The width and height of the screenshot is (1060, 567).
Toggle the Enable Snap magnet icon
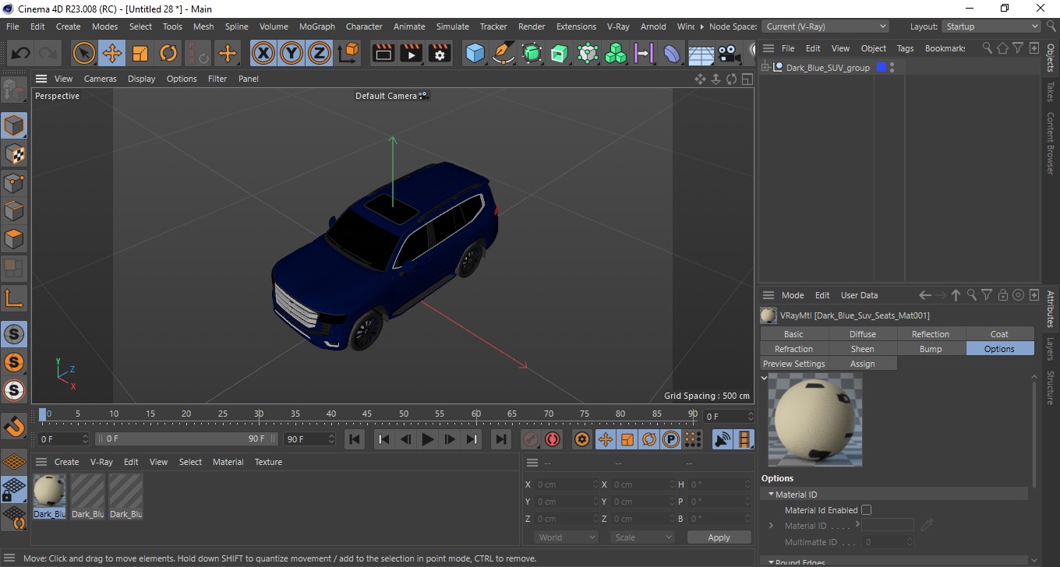[x=14, y=426]
